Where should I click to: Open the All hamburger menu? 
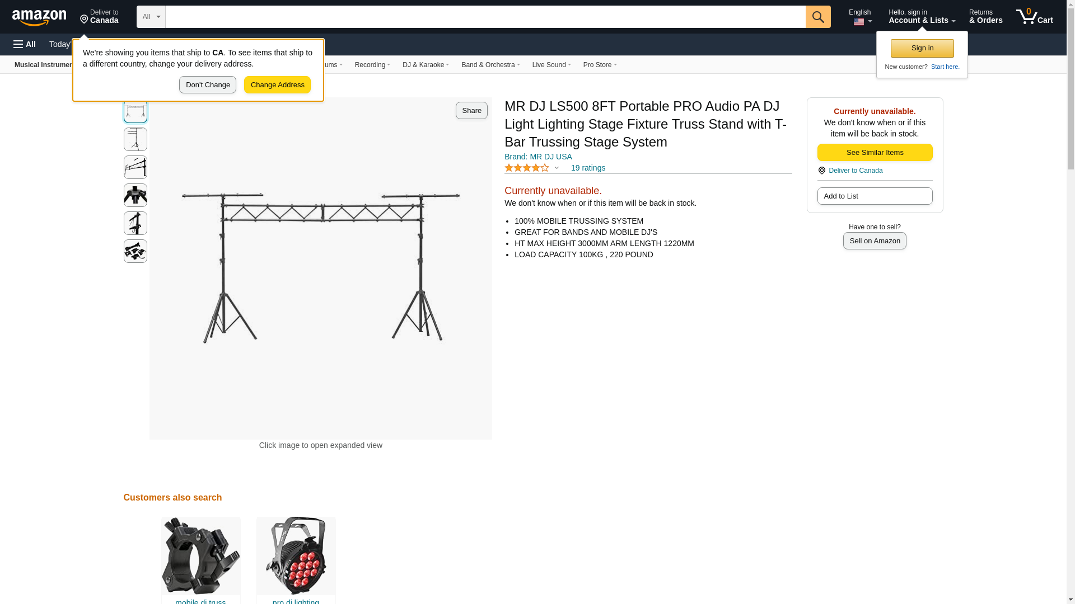(x=25, y=44)
